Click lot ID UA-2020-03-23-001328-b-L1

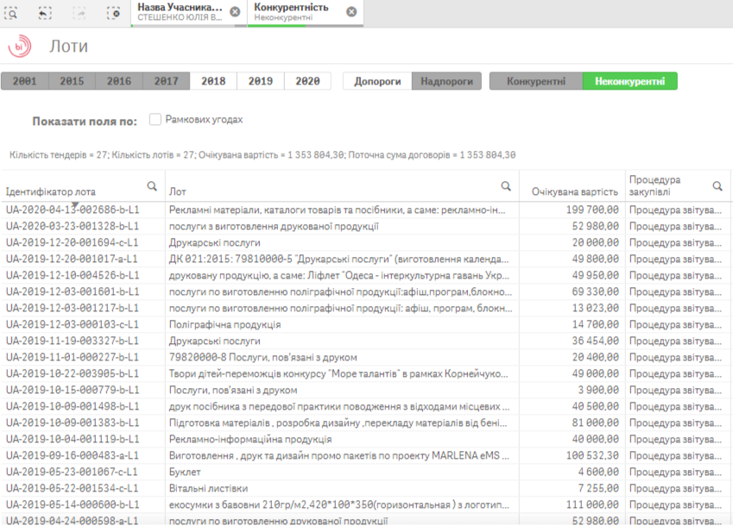coord(73,226)
